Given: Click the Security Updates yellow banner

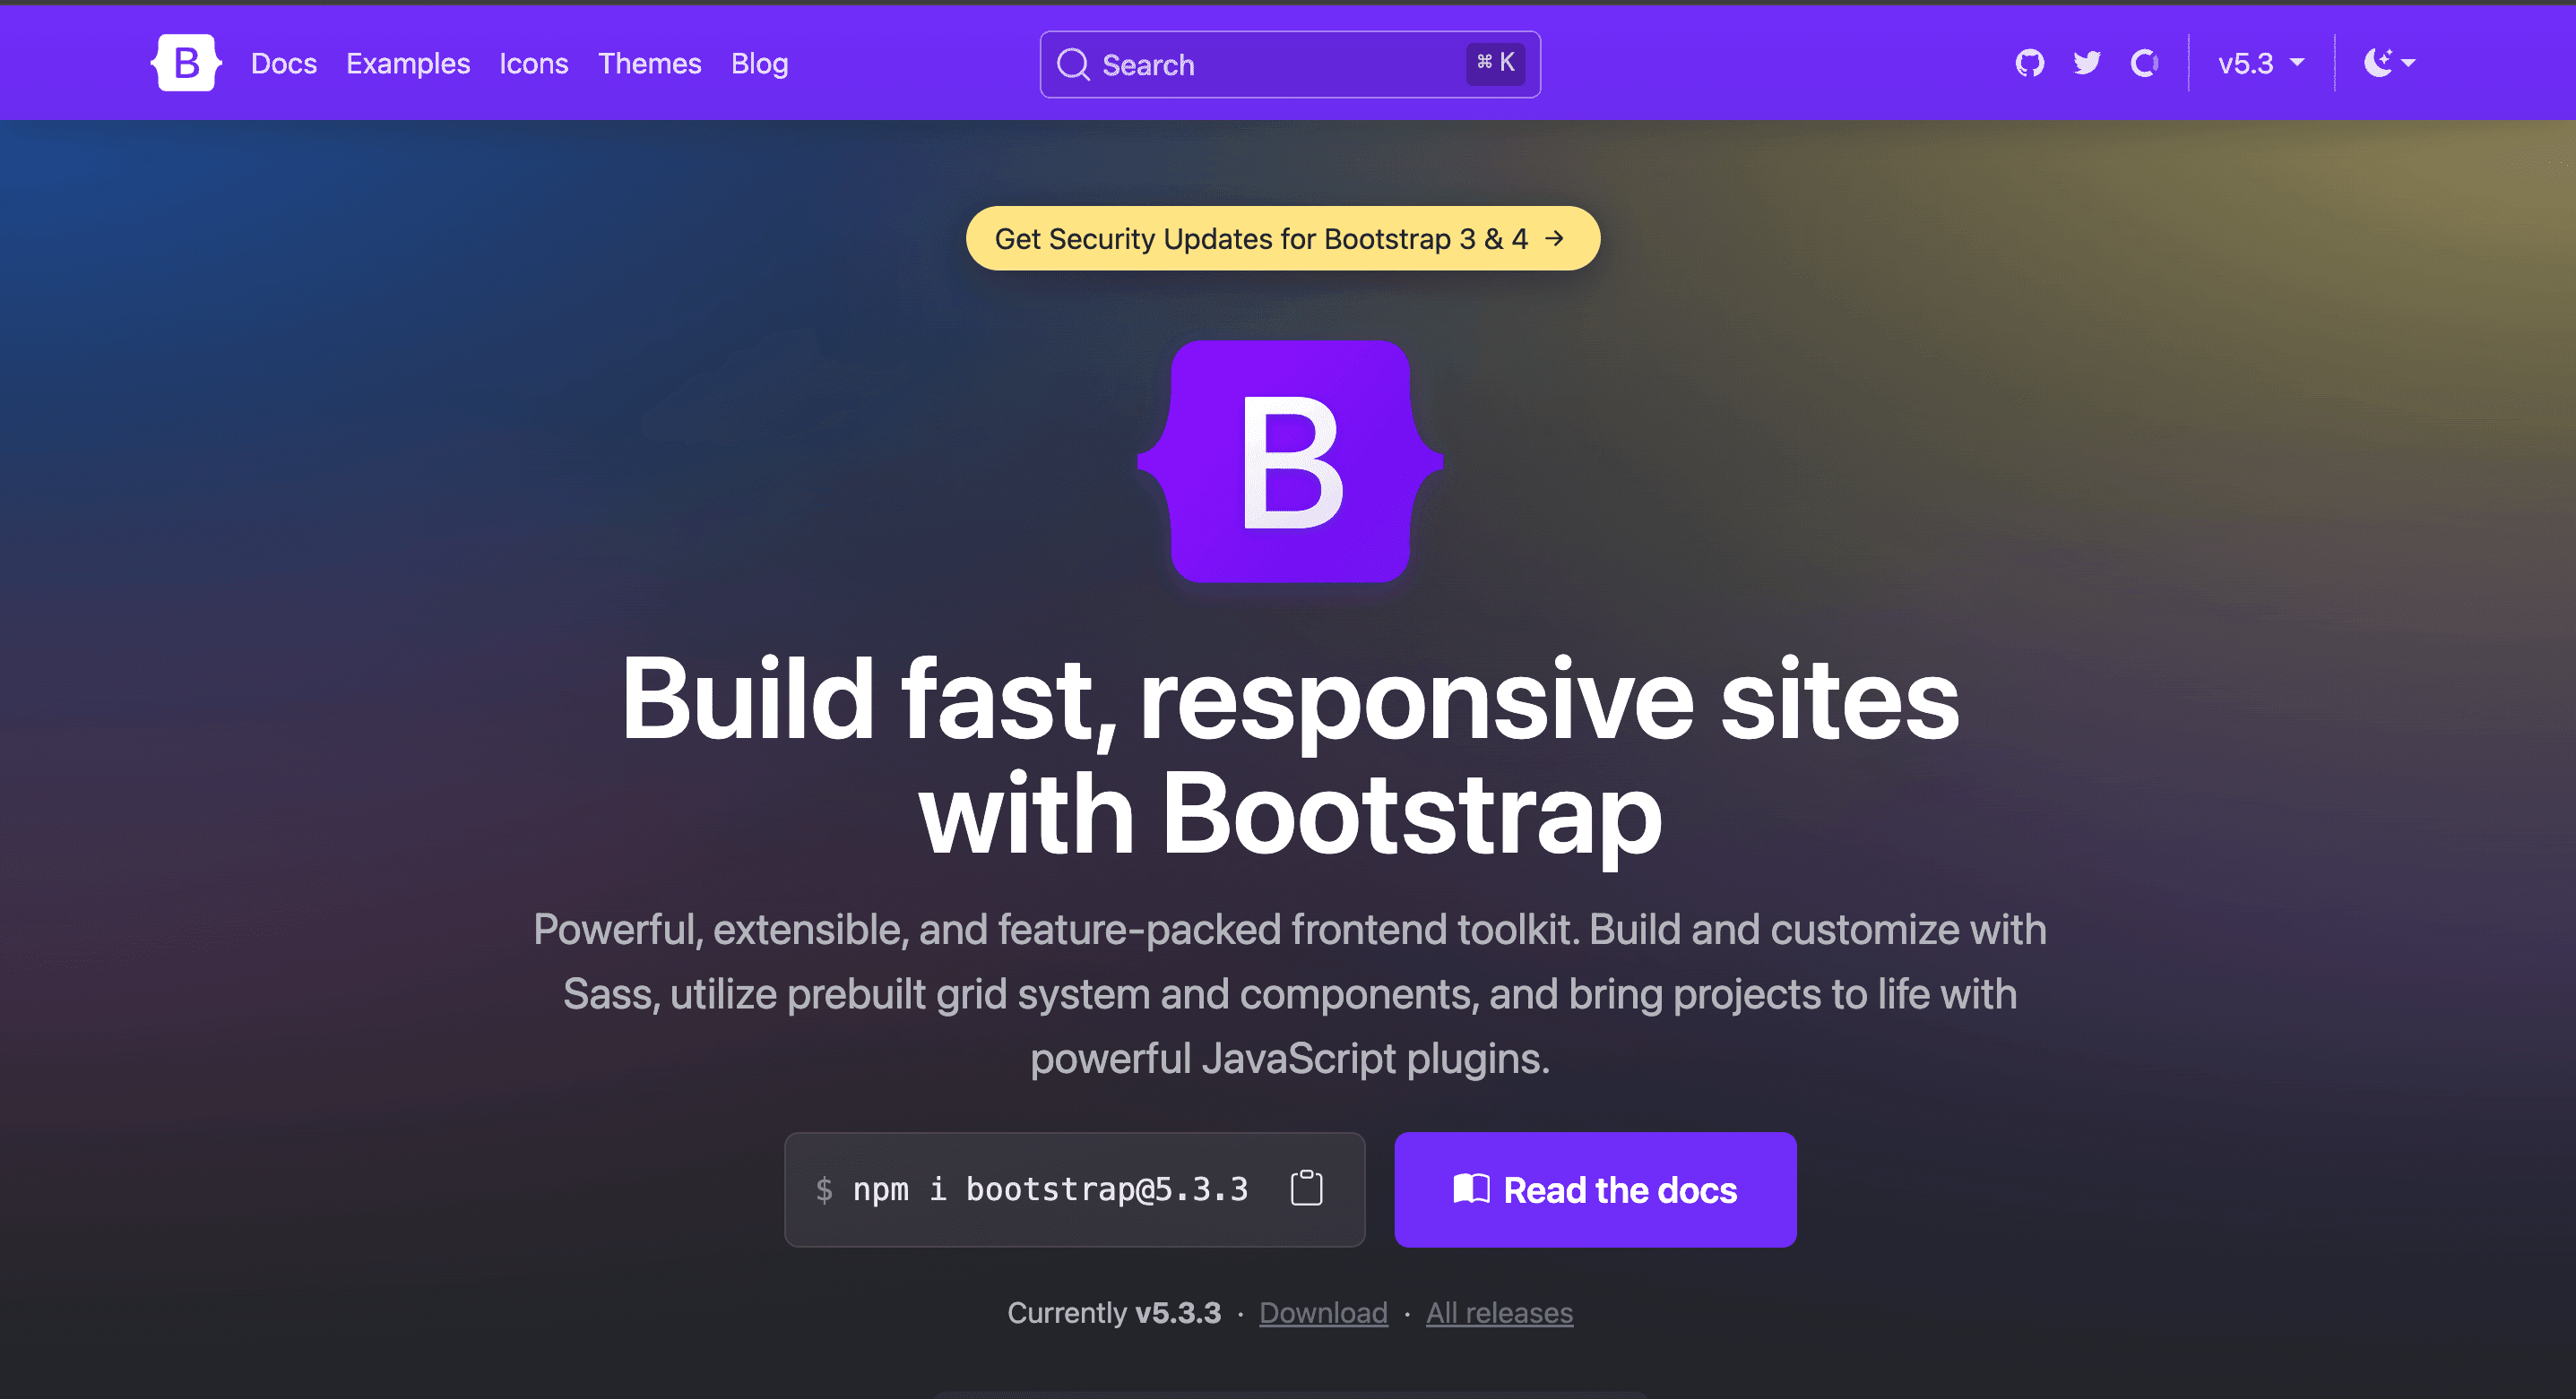Looking at the screenshot, I should [x=1282, y=239].
